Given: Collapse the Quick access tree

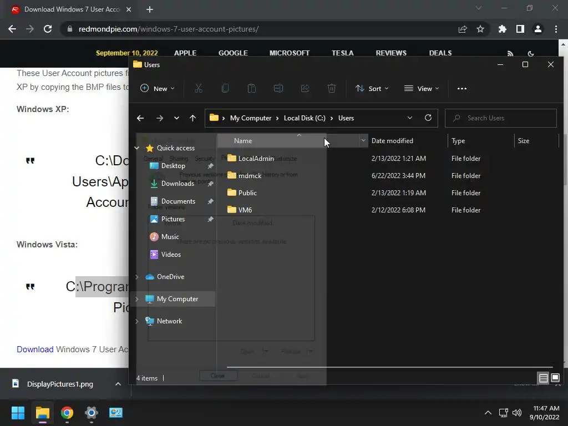Looking at the screenshot, I should [x=136, y=148].
